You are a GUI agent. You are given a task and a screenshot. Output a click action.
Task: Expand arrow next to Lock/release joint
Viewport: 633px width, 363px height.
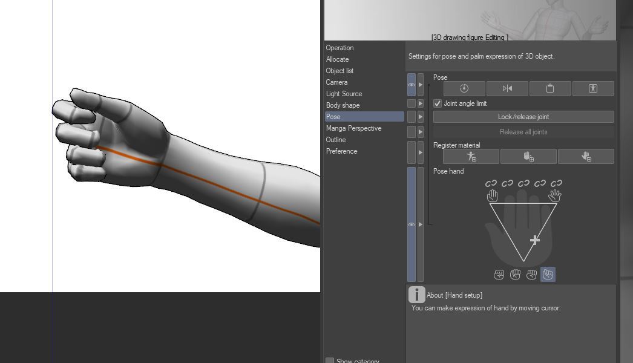[420, 117]
